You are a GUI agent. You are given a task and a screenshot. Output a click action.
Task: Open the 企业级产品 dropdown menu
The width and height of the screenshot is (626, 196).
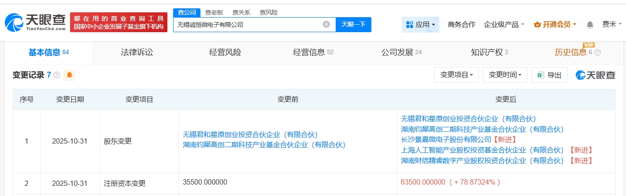pos(504,25)
